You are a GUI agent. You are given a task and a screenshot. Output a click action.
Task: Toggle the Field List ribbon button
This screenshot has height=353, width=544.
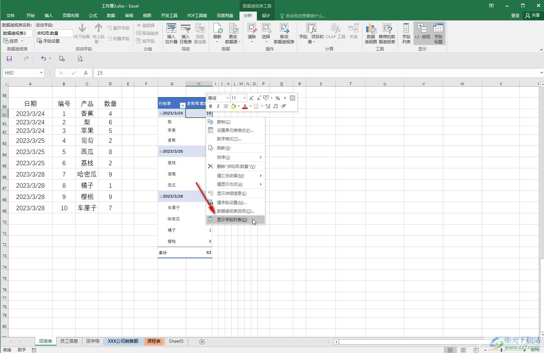(406, 33)
